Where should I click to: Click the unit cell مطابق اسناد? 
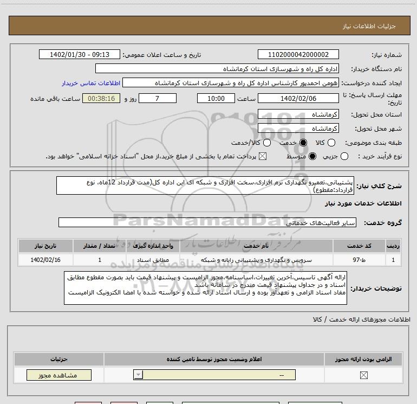(x=153, y=260)
